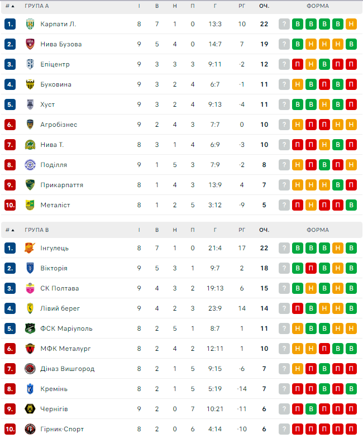The height and width of the screenshot is (438, 363).
Task: Click the Інгулець team crest icon
Action: [30, 248]
